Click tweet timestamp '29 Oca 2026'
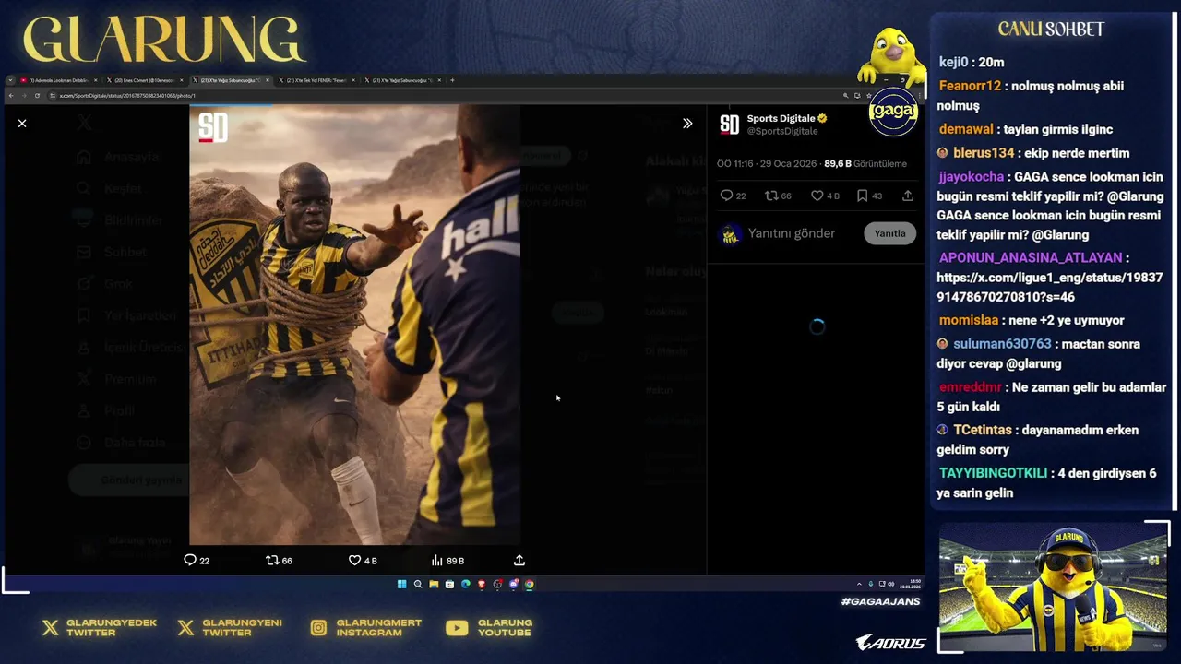This screenshot has height=664, width=1181. point(787,163)
